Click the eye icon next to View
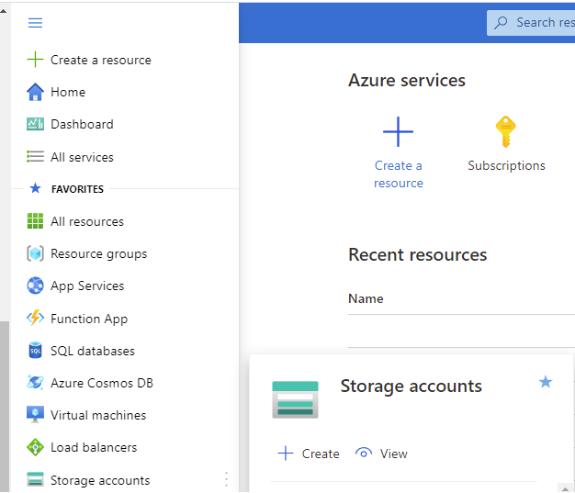 pyautogui.click(x=364, y=454)
